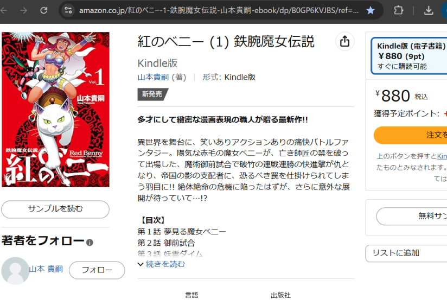Select the Kindle版 (電子書籍) format option

tap(410, 56)
